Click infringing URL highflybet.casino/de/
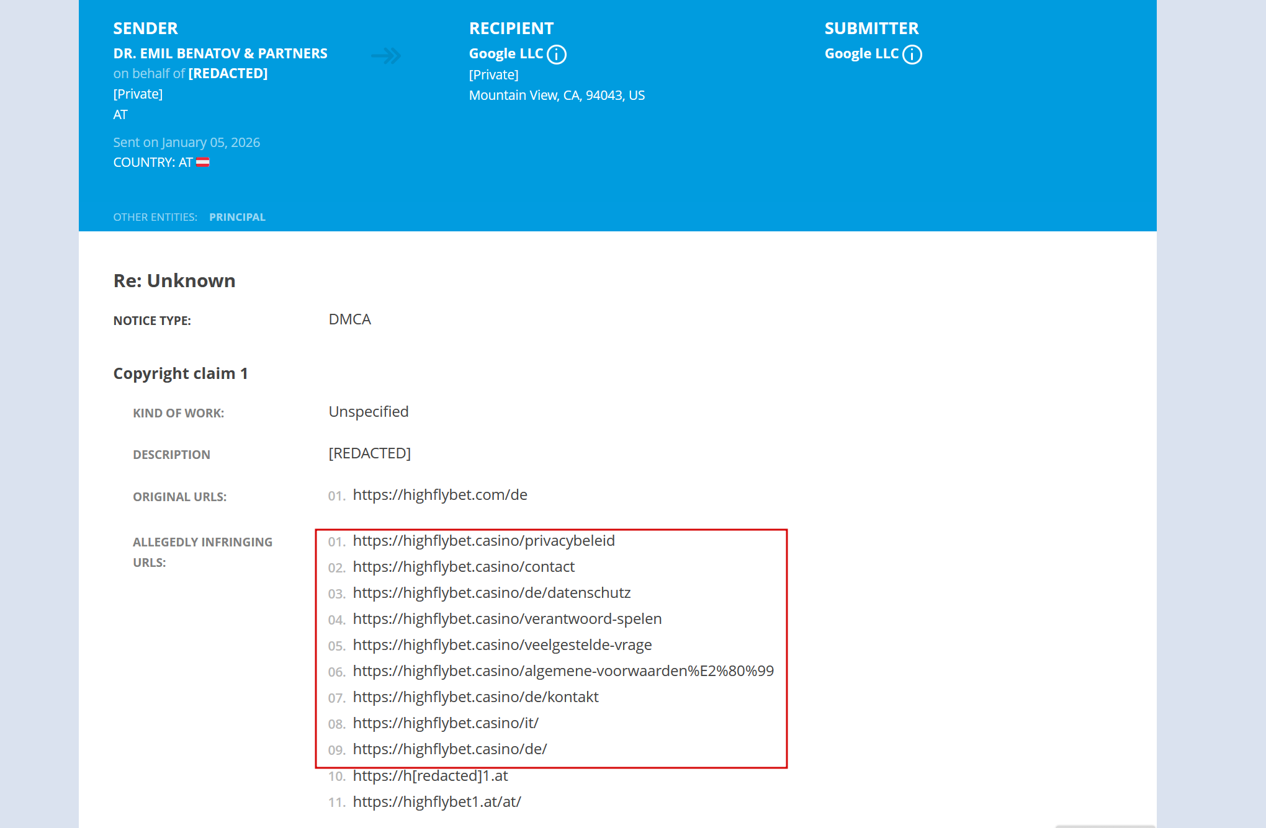 coord(450,749)
